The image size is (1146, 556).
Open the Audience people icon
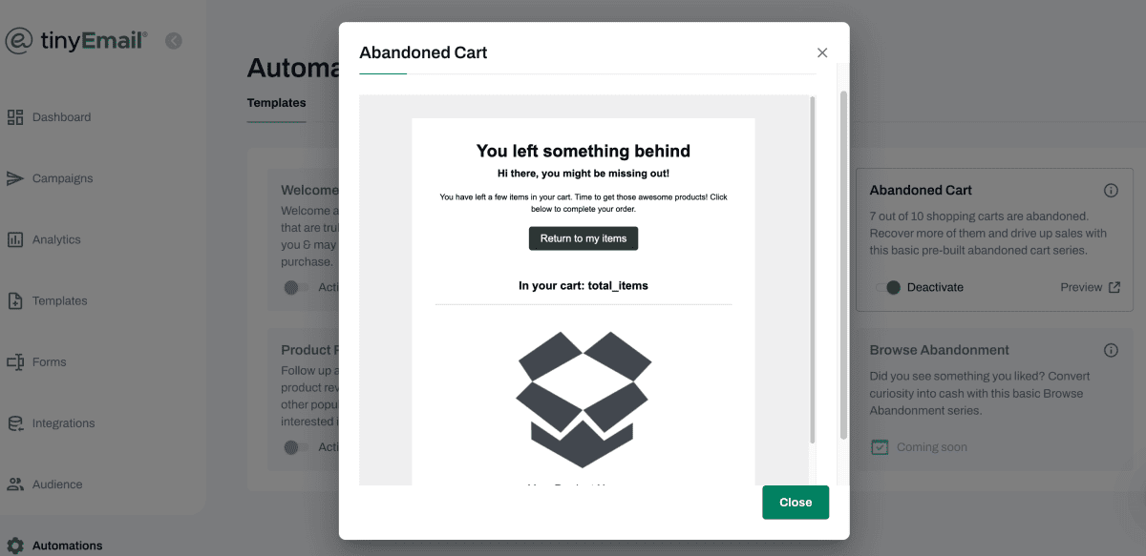[15, 484]
